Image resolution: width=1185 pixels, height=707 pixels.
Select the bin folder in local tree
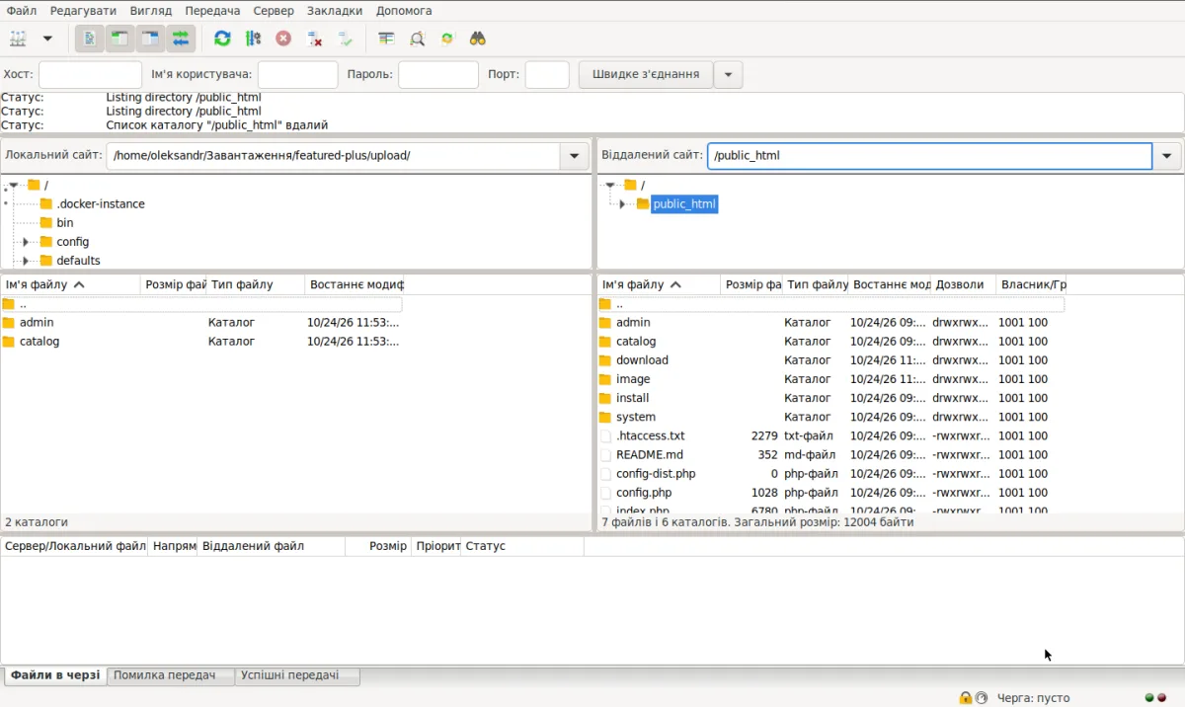(x=65, y=223)
